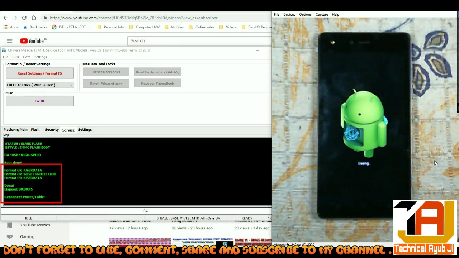Image resolution: width=459 pixels, height=258 pixels.
Task: Open the Videos bookmark folder
Action: click(x=228, y=27)
